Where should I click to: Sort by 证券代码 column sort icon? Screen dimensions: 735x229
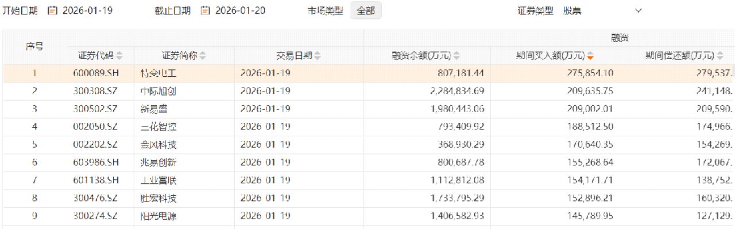tap(119, 56)
